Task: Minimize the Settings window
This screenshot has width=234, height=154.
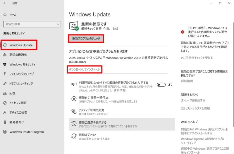Action: (211, 3)
